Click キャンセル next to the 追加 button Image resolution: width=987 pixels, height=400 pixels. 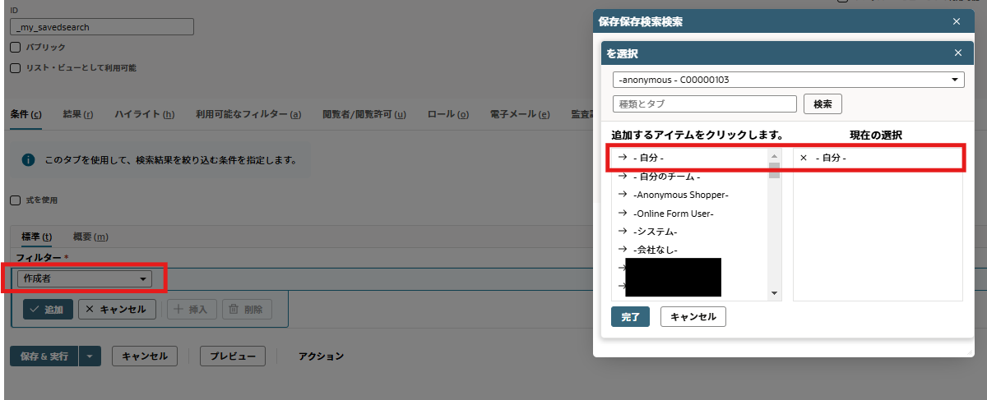pyautogui.click(x=116, y=310)
